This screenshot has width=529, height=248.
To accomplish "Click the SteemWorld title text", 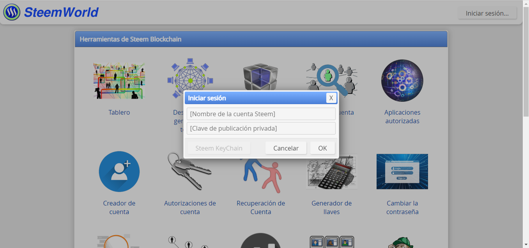I will point(61,12).
